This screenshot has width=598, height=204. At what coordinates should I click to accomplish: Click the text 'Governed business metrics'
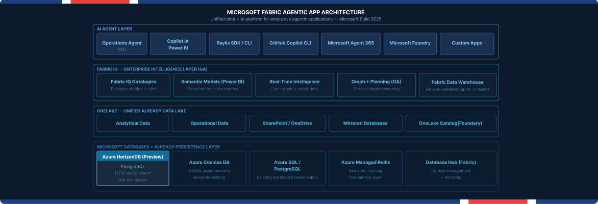[213, 89]
